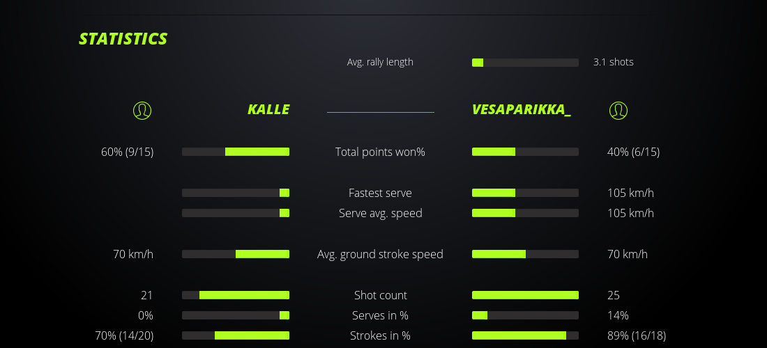
Task: Select the KALLE player name
Action: [268, 110]
